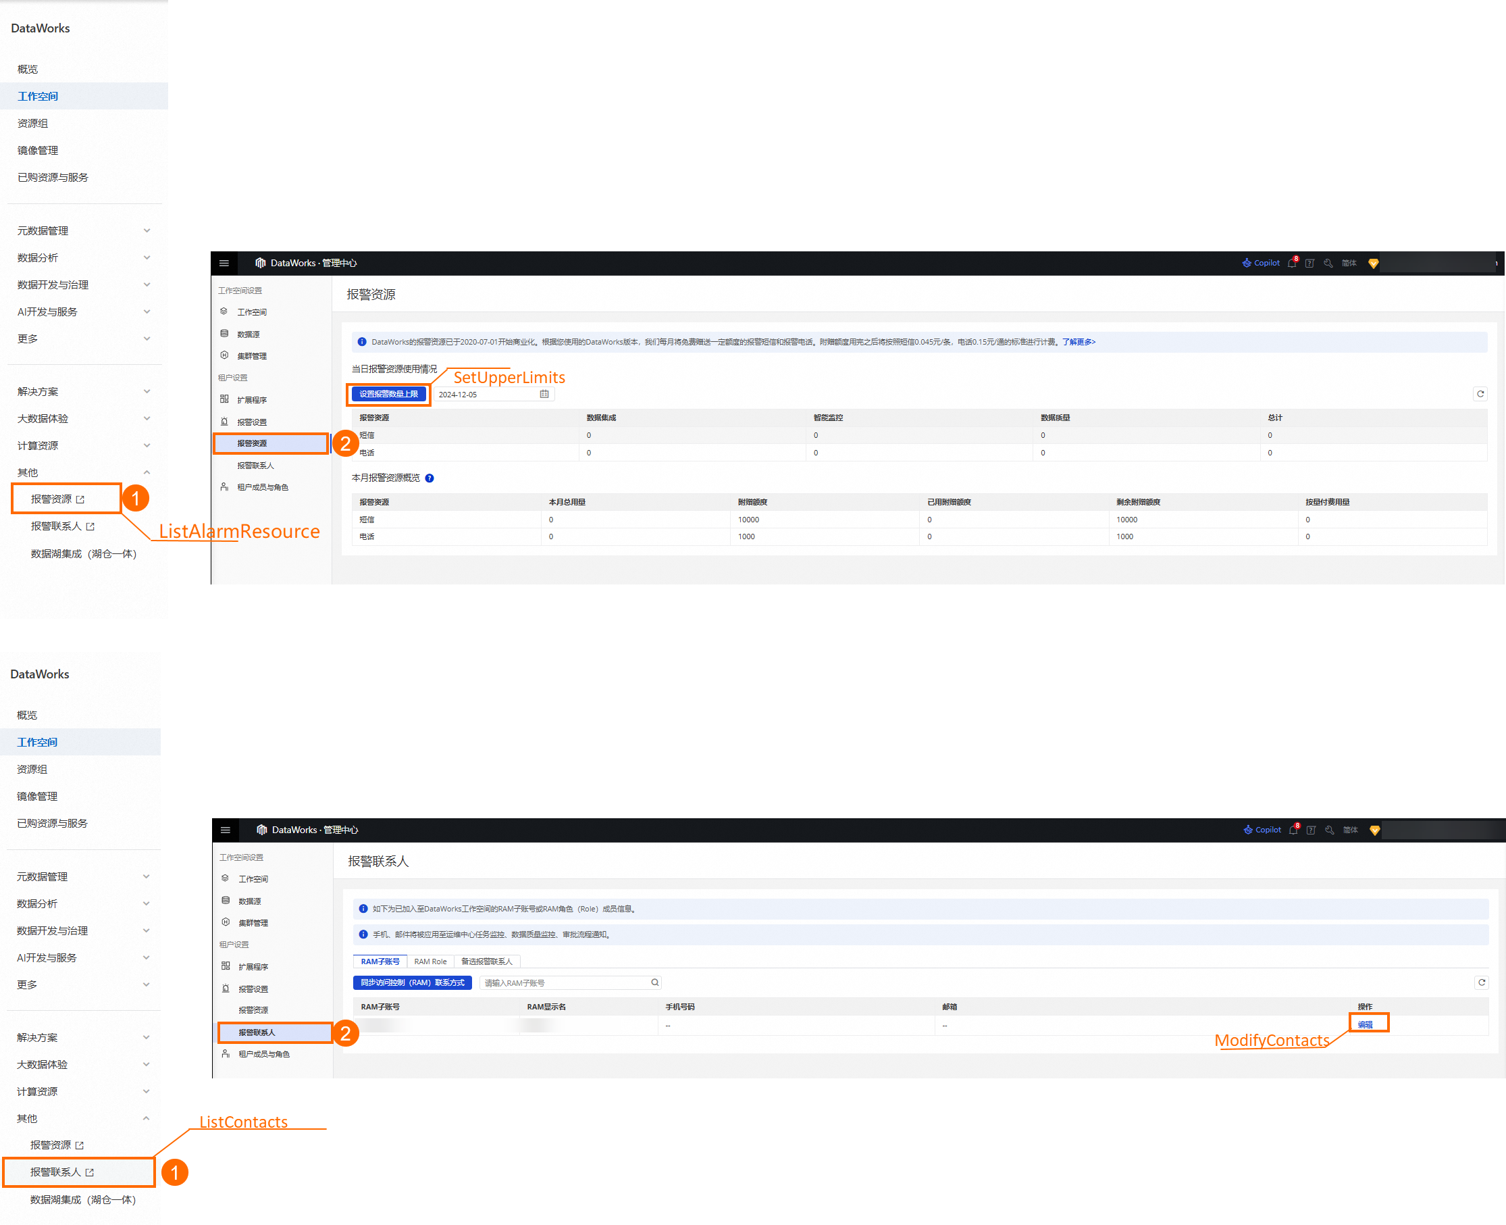Switch language via 简体 on 报警资源 header
This screenshot has width=1506, height=1225.
coord(1349,264)
